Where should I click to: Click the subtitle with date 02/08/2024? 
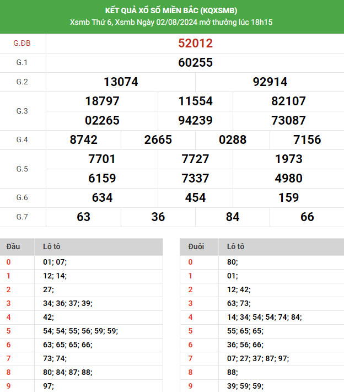click(x=171, y=22)
